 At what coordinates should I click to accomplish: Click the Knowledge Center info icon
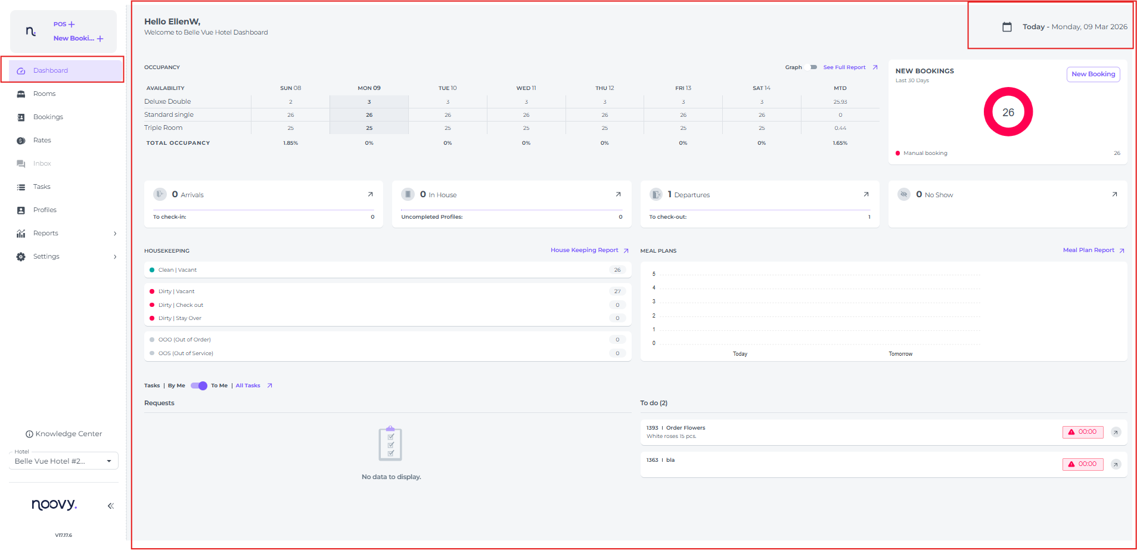29,434
